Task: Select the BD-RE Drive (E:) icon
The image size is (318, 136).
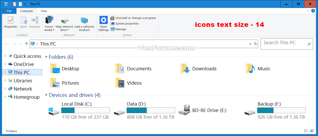Action: pos(184,110)
